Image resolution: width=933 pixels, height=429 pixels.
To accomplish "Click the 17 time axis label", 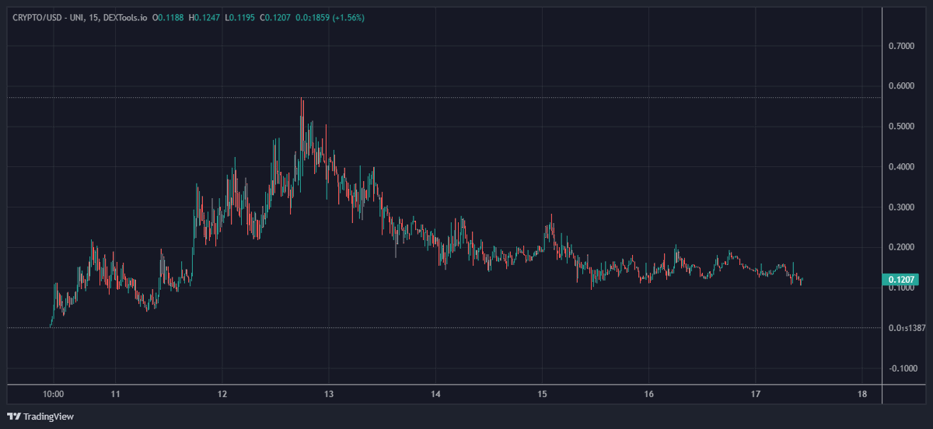I will (x=756, y=394).
